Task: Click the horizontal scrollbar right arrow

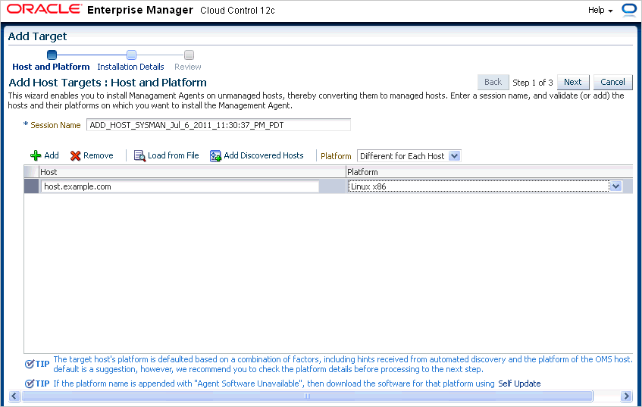Action: [x=626, y=396]
